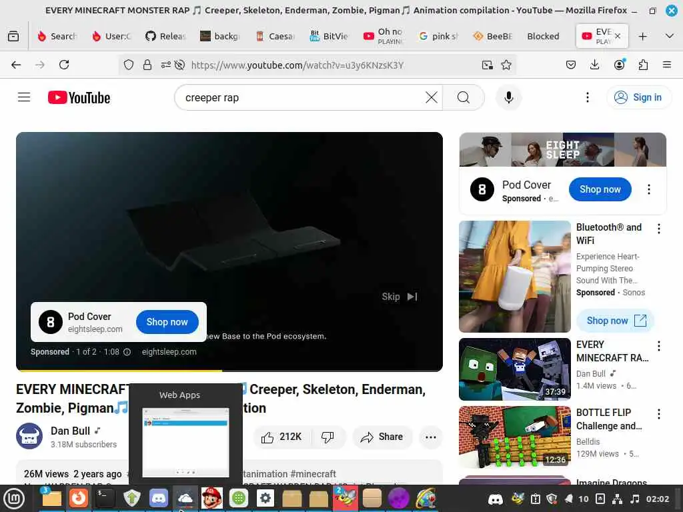Open Firefox View tab-overview button

(13, 36)
